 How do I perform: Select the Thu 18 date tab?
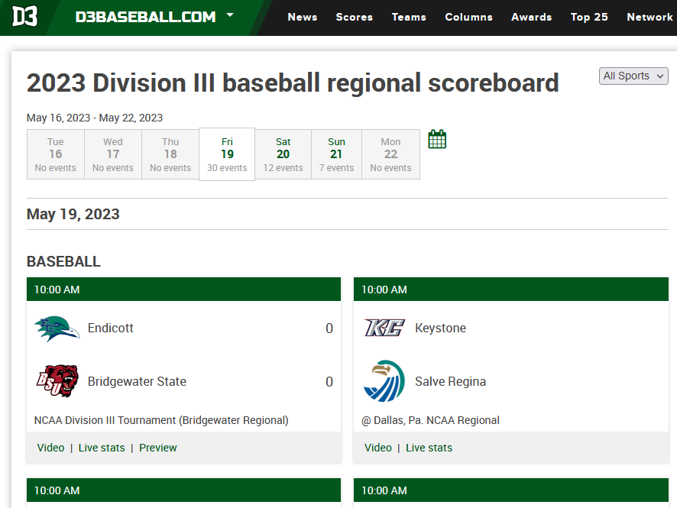170,154
